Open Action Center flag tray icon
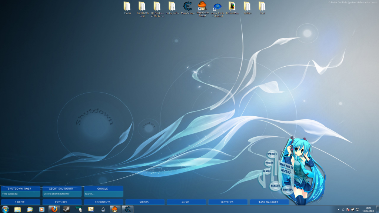 [348, 210]
